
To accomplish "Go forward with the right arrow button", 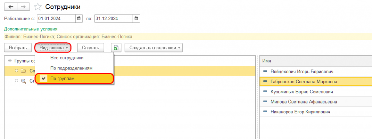I will (x=23, y=7).
